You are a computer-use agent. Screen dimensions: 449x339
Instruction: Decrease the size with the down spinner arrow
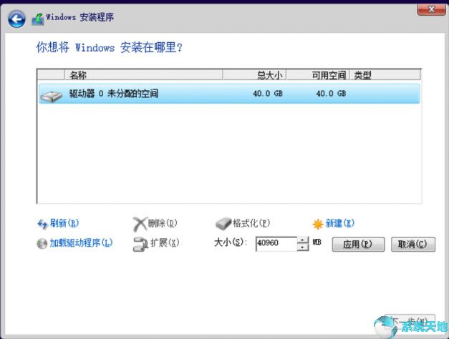click(303, 247)
